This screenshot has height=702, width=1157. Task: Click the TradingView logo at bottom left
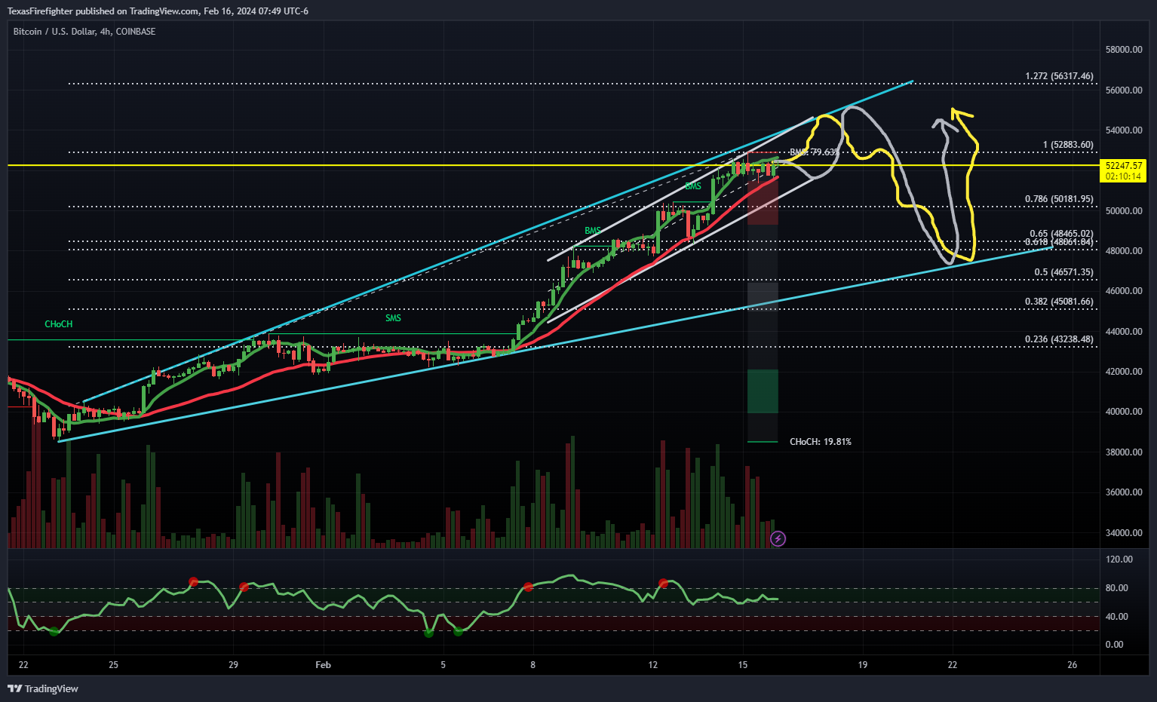43,688
